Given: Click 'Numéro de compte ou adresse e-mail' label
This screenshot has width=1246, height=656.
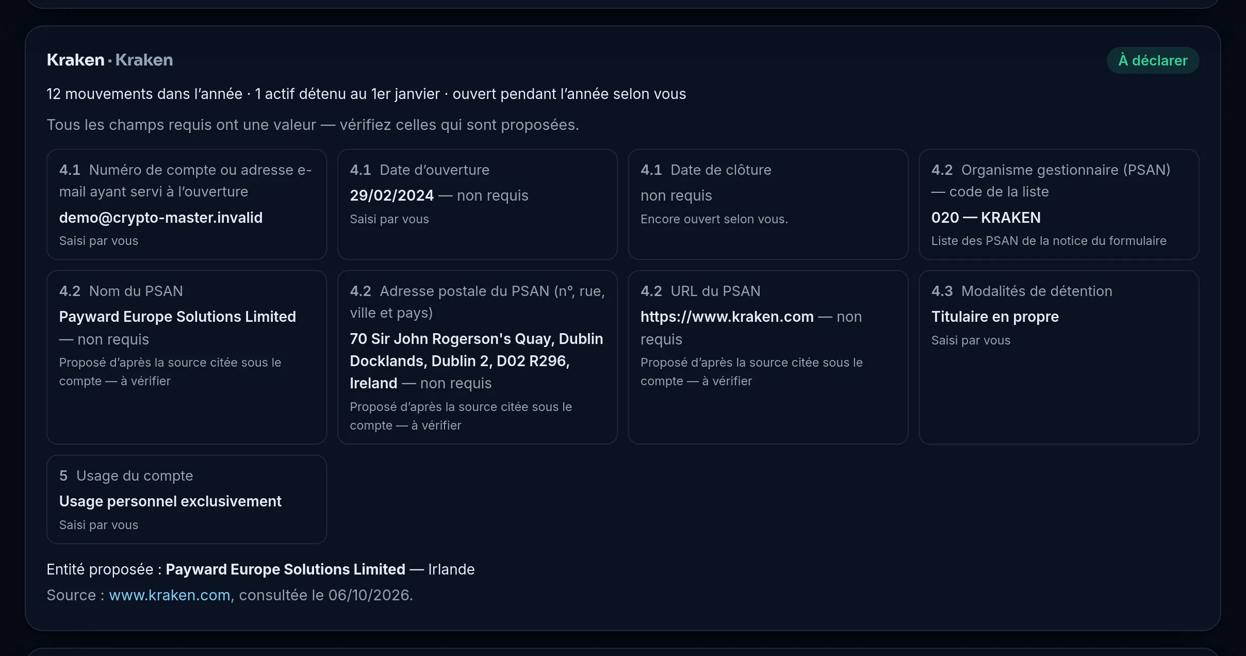Looking at the screenshot, I should point(185,181).
